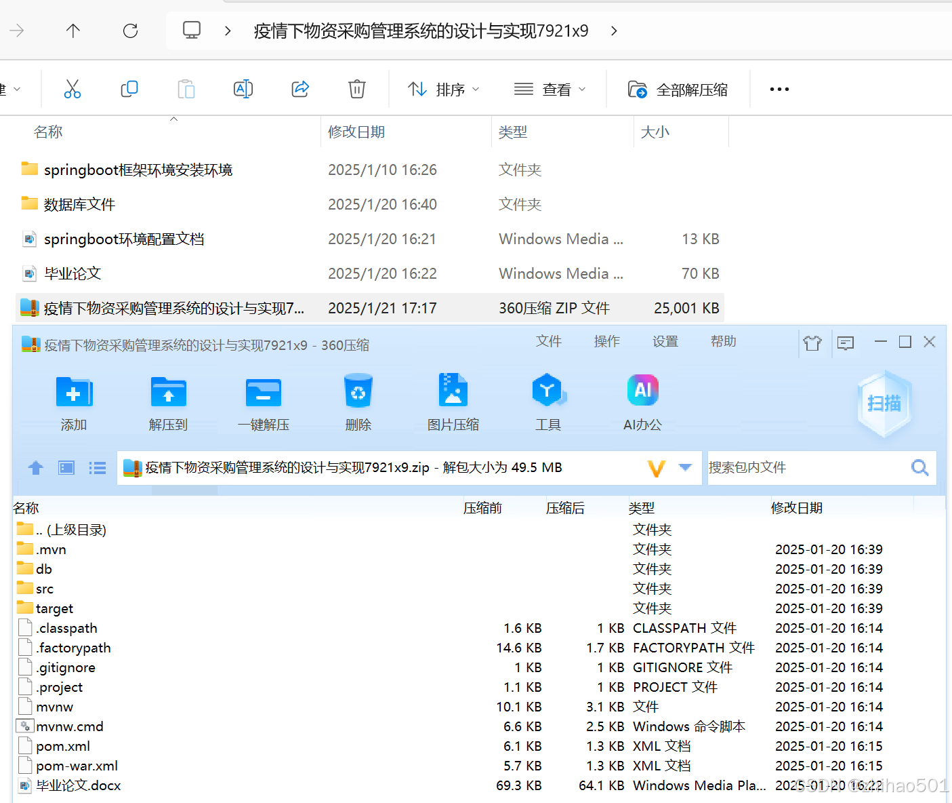Click the skin shirt icon in 360压缩 title bar
Screen dimensions: 952x803
click(x=812, y=342)
